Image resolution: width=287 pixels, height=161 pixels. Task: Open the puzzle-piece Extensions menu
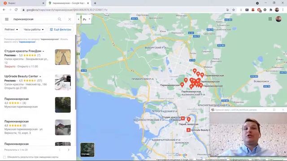click(271, 10)
